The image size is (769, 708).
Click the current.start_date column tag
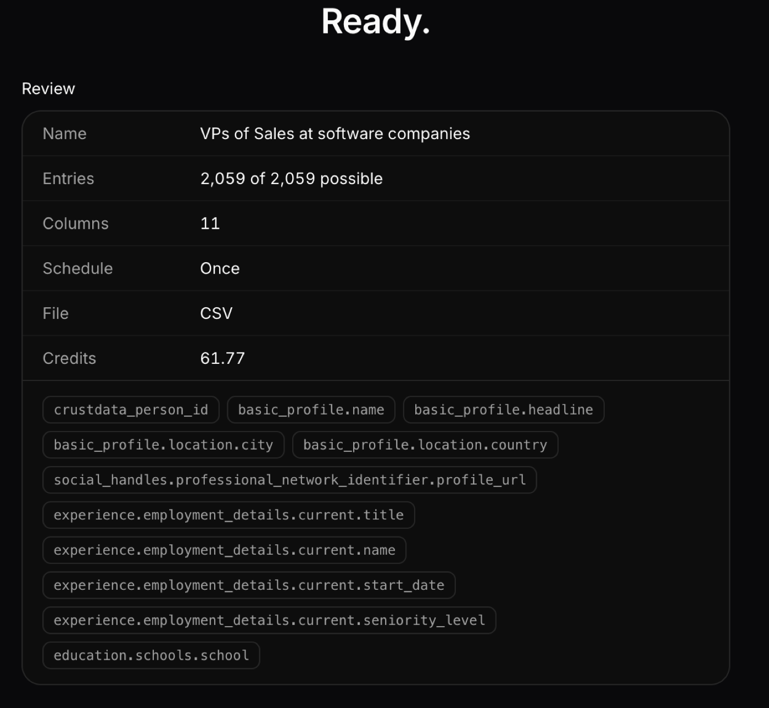click(249, 585)
